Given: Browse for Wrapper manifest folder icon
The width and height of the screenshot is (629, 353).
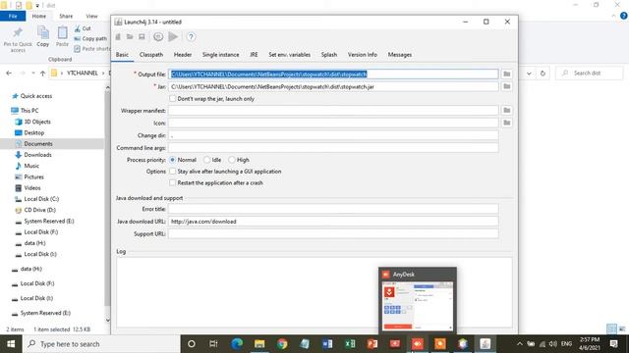Looking at the screenshot, I should point(507,110).
